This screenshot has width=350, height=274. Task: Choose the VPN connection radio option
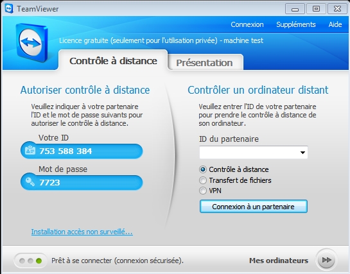203,191
